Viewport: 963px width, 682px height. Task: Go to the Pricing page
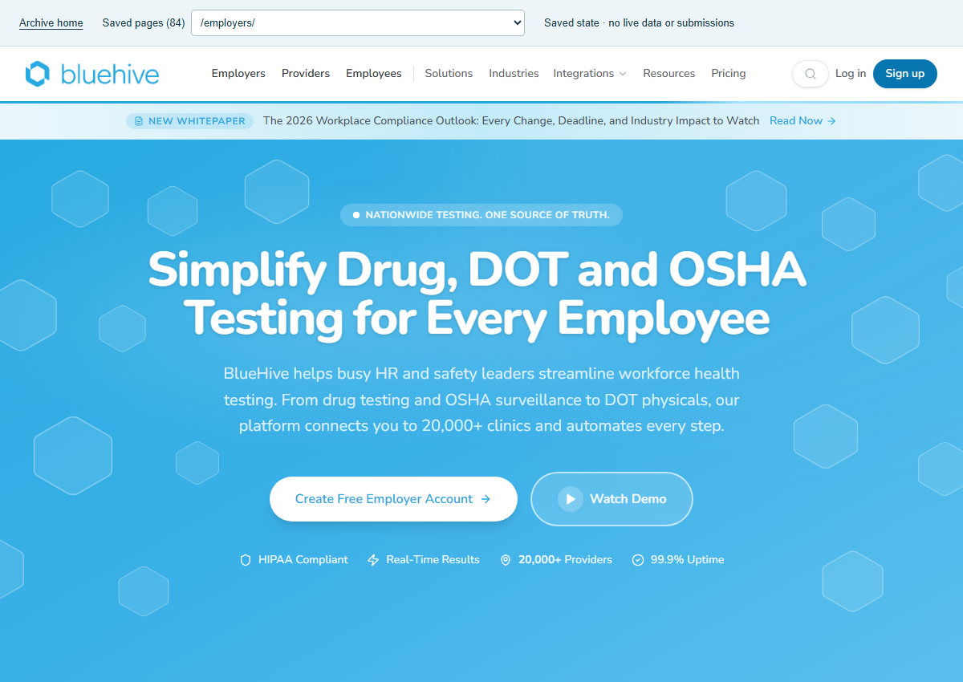(729, 74)
